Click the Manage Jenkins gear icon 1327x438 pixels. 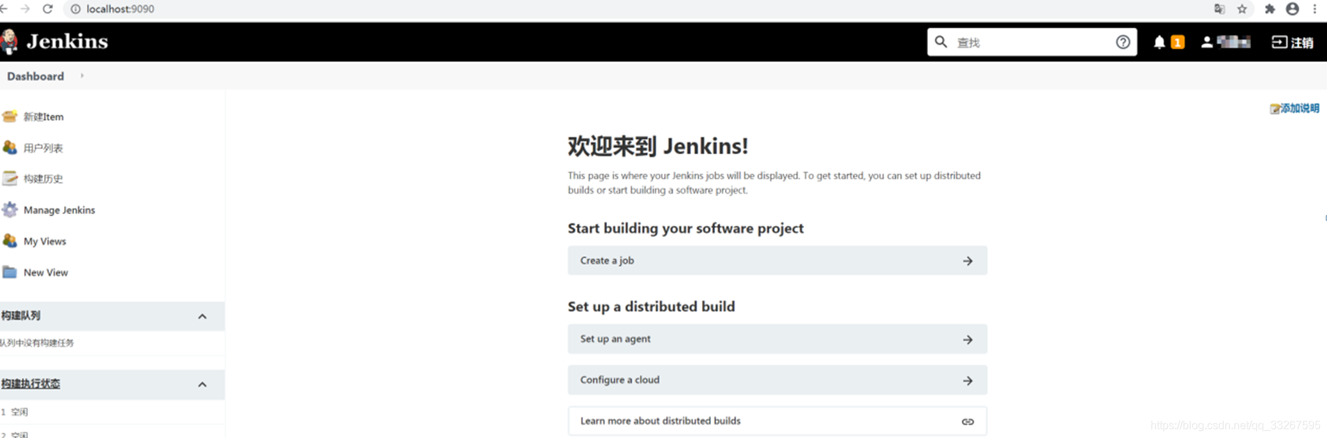pyautogui.click(x=10, y=209)
